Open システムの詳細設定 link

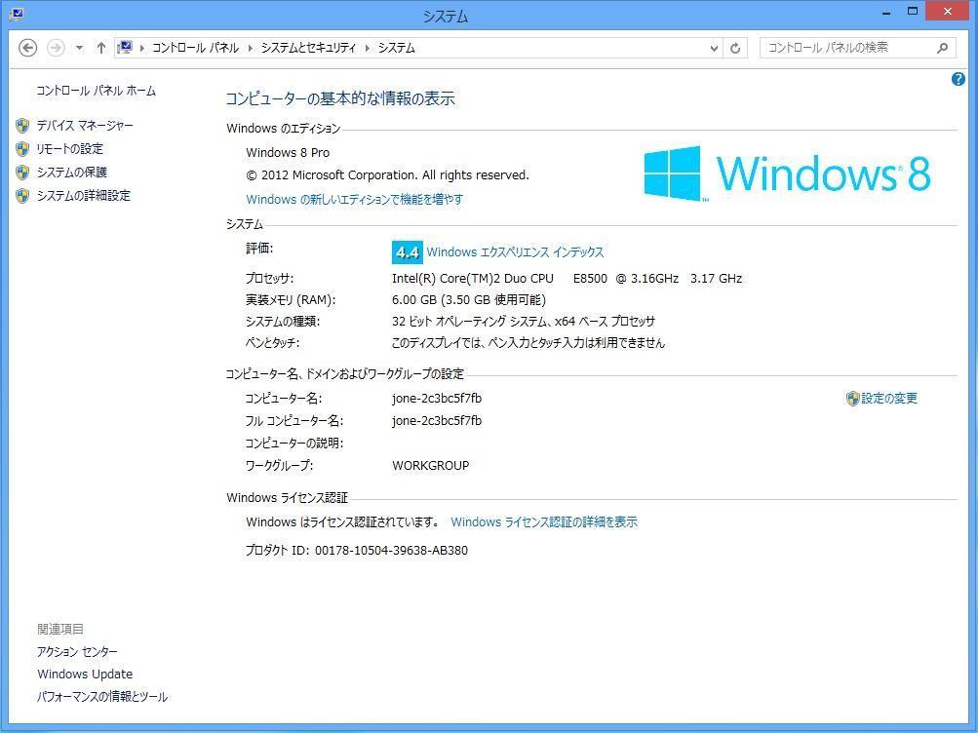(84, 196)
